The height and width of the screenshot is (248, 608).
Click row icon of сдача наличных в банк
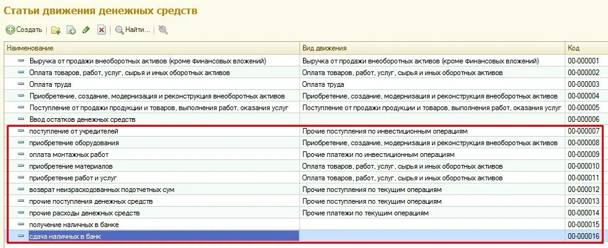(22, 236)
